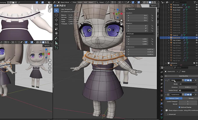Select the Move tool in the toolbar
Viewport: 198px width, 120px height.
(x=56, y=20)
